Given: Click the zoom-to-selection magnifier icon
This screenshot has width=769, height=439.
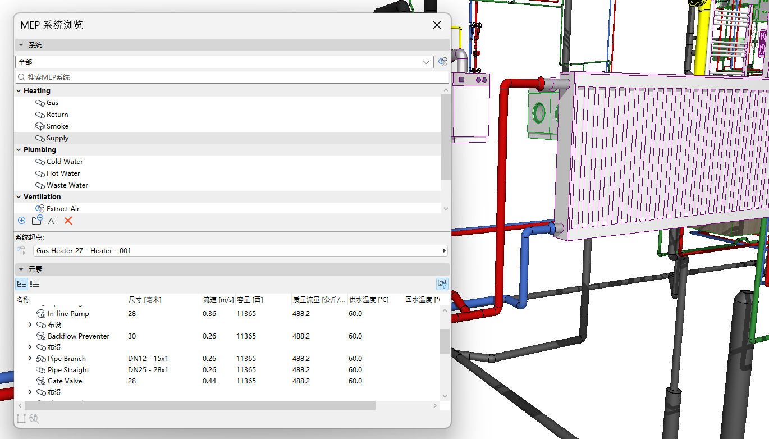Looking at the screenshot, I should pyautogui.click(x=34, y=419).
